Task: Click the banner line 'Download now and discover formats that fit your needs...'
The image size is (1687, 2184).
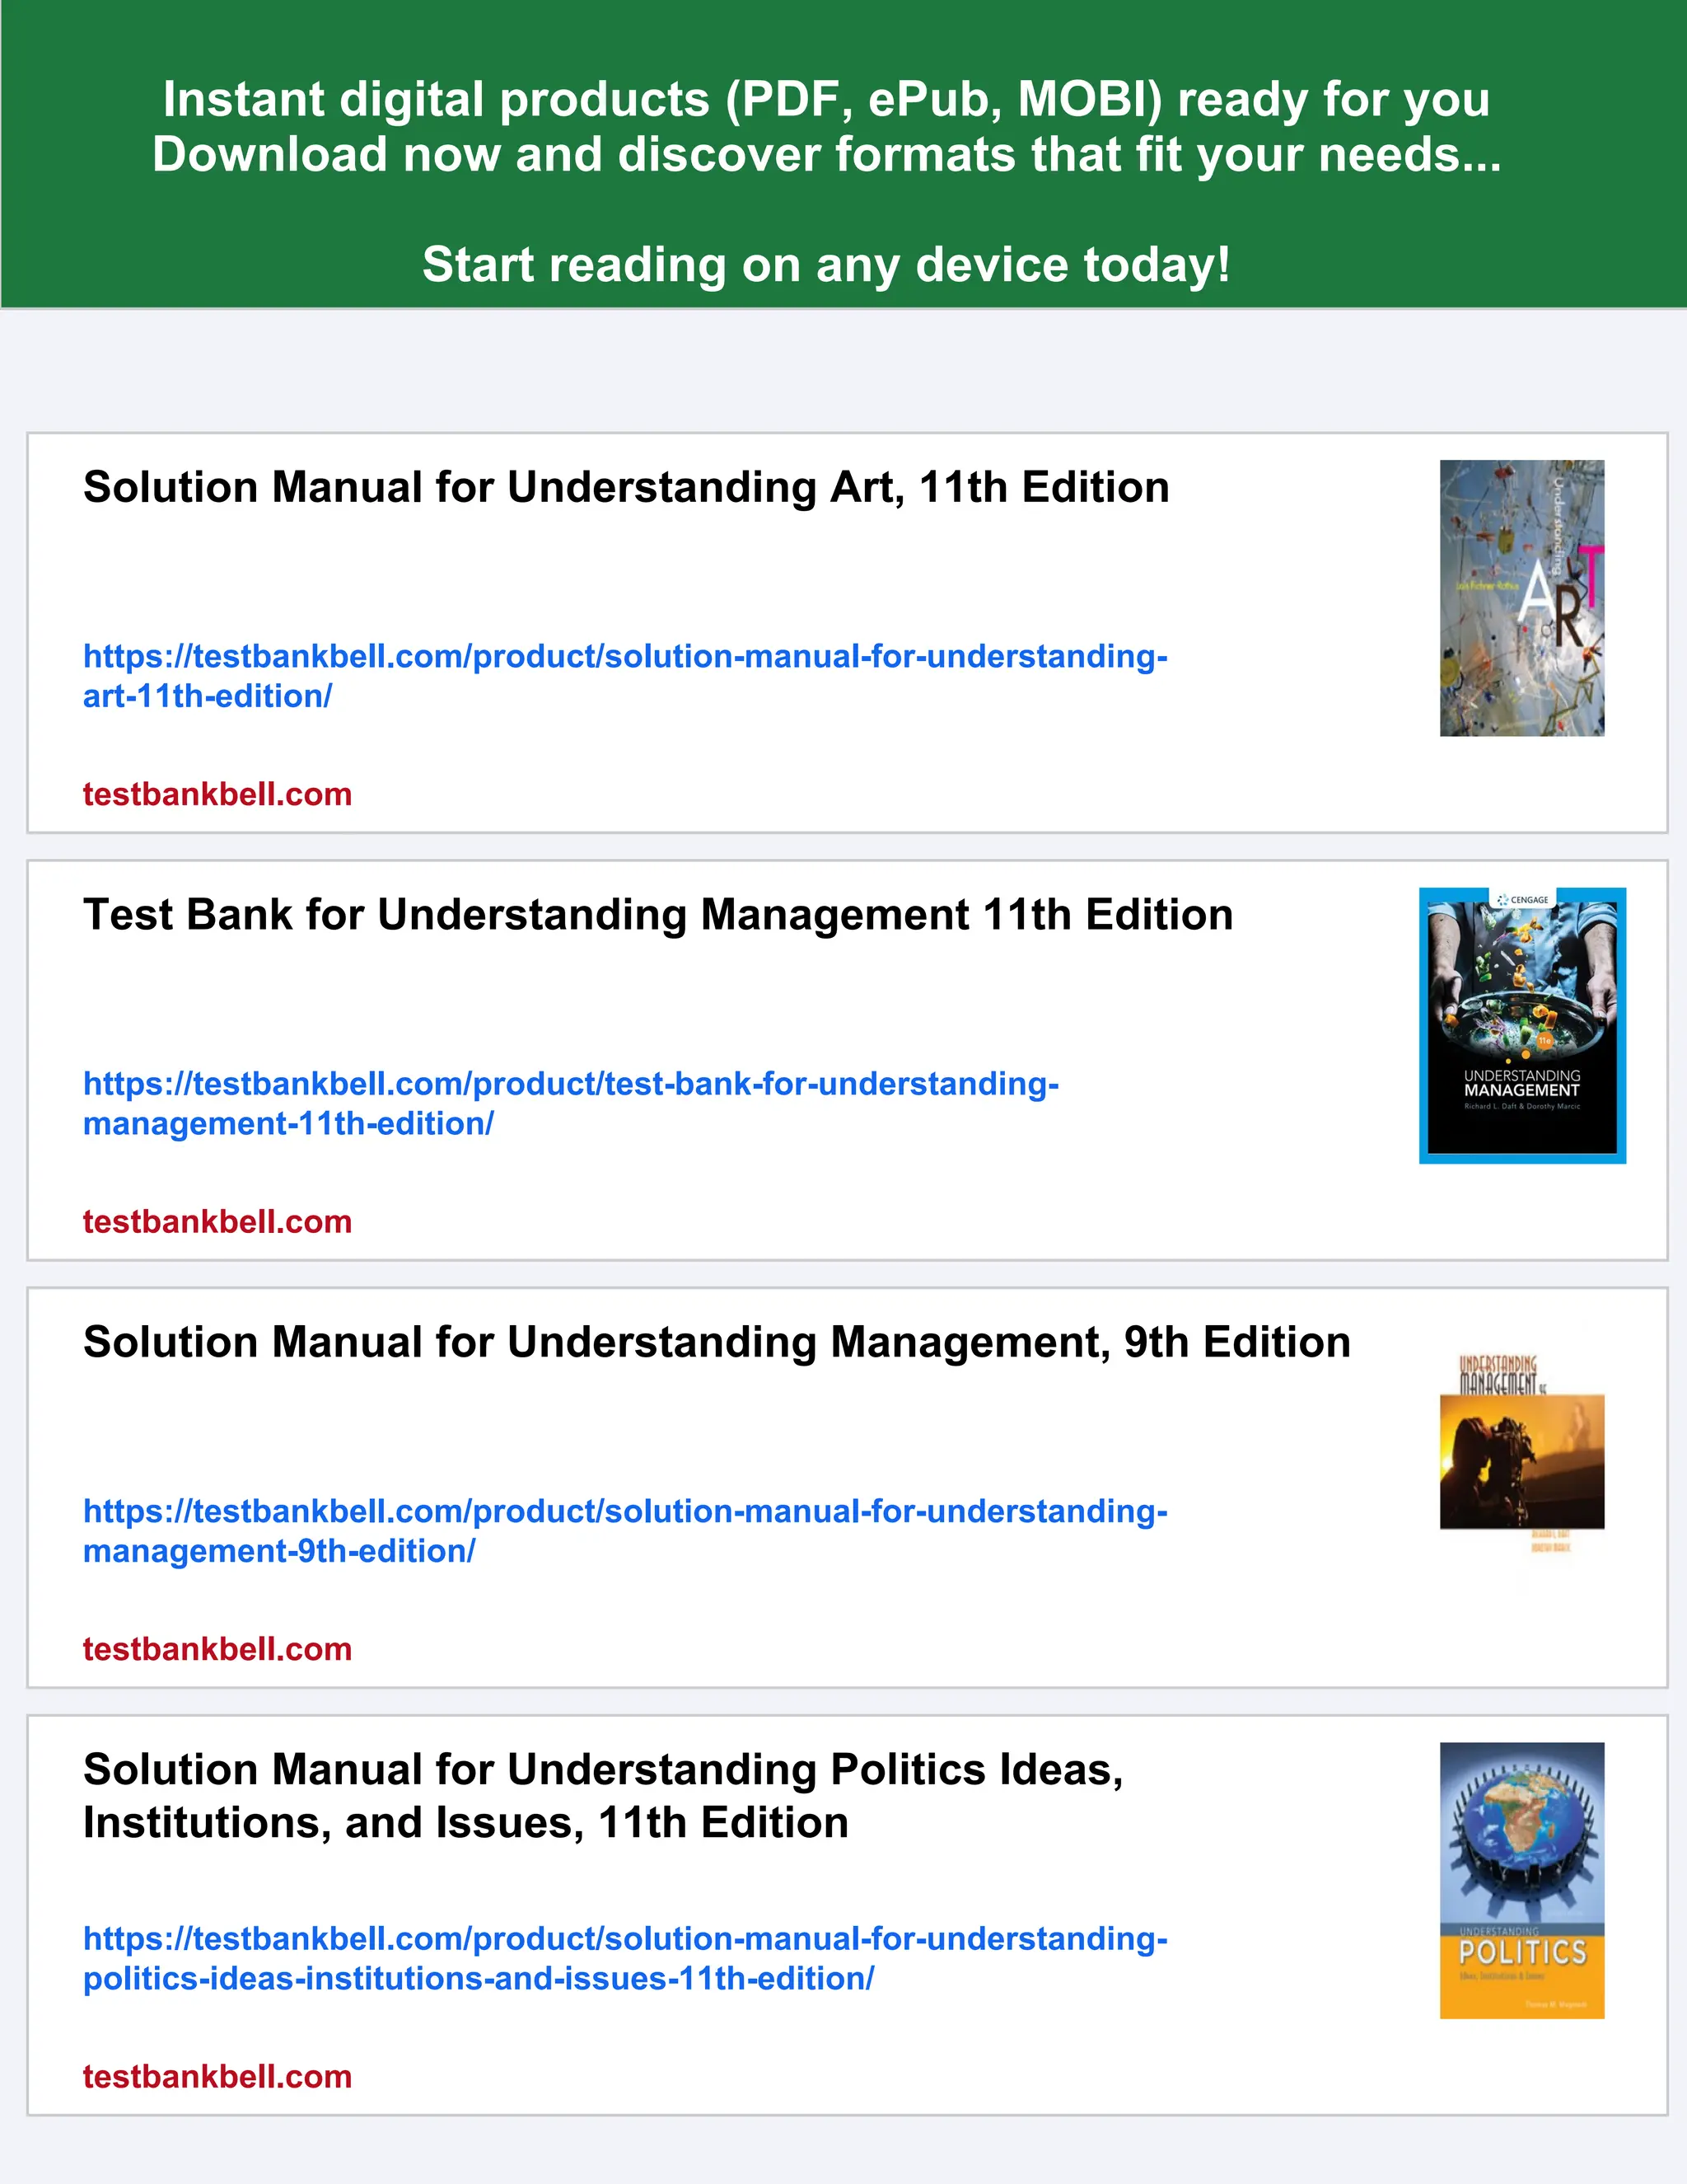Action: pos(826,155)
